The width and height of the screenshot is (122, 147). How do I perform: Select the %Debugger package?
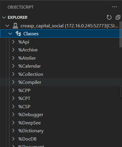[x=31, y=115]
